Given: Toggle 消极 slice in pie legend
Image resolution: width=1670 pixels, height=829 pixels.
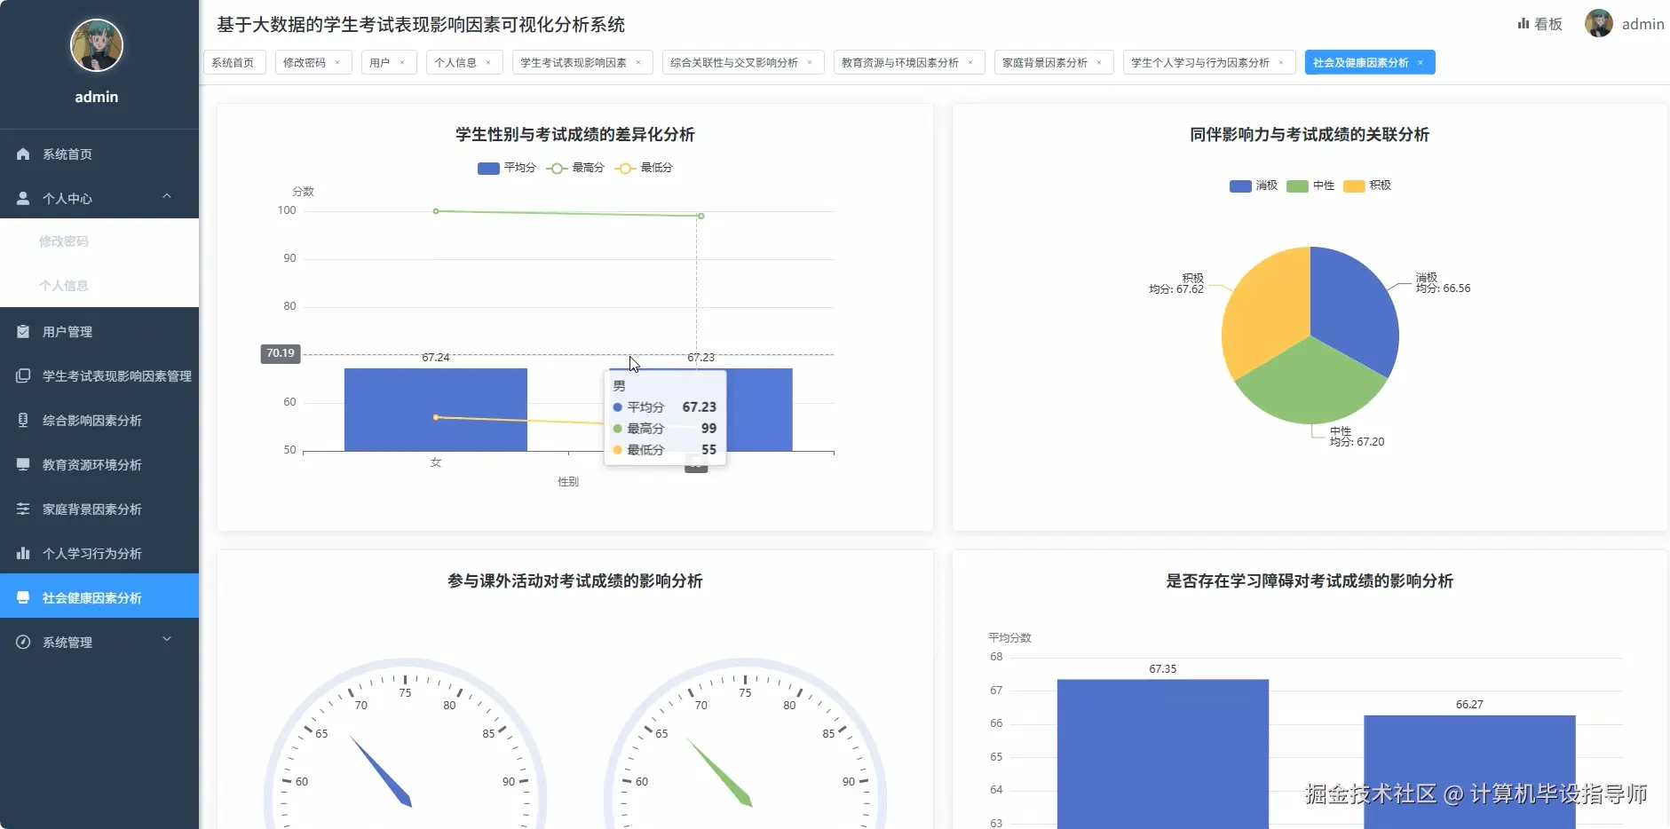Looking at the screenshot, I should [x=1254, y=186].
